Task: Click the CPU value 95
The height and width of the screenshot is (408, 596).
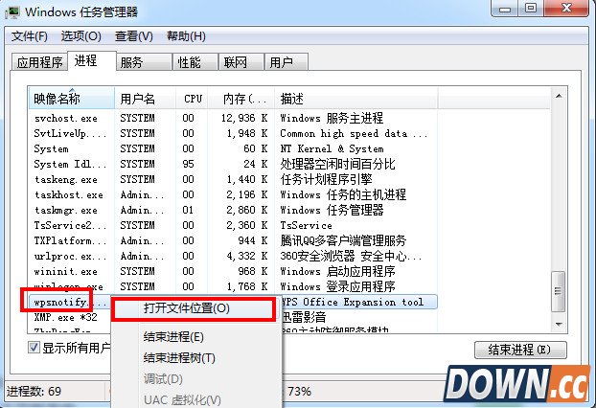Action: [x=188, y=164]
